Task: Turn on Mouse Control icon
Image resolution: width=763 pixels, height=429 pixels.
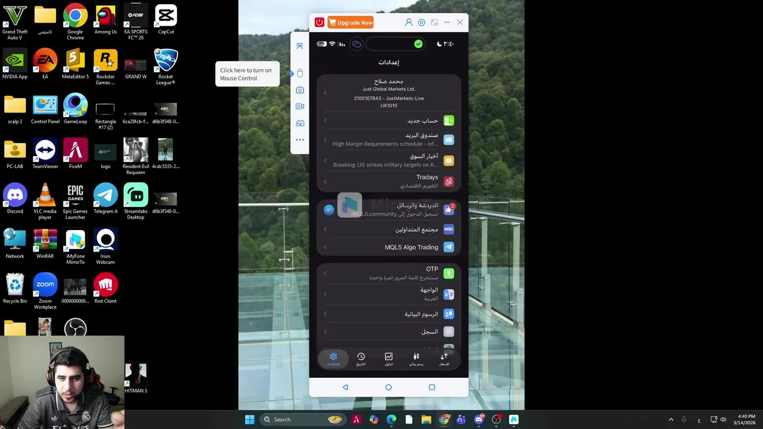Action: pos(300,73)
